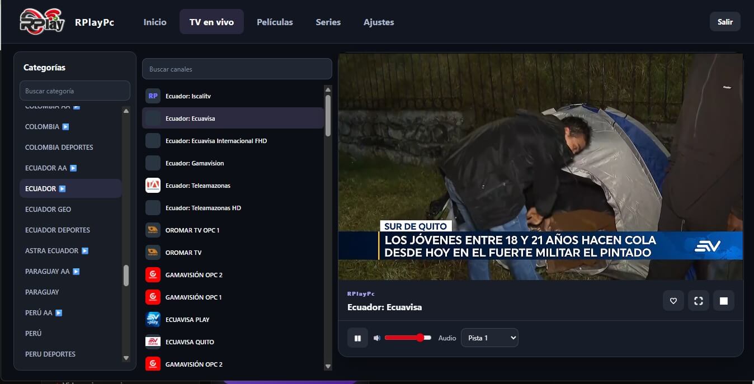Click the ECUAVISA QUITO logo icon

click(153, 342)
